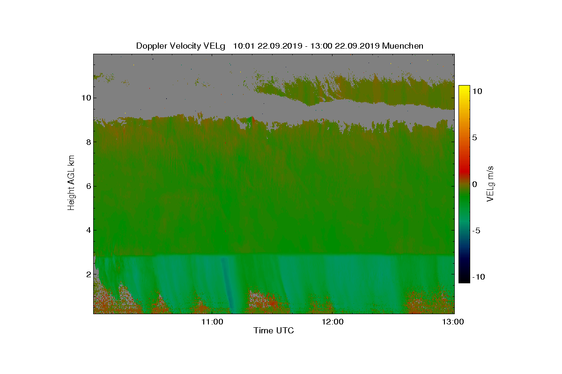Click the 12:00 time tick label

point(333,322)
